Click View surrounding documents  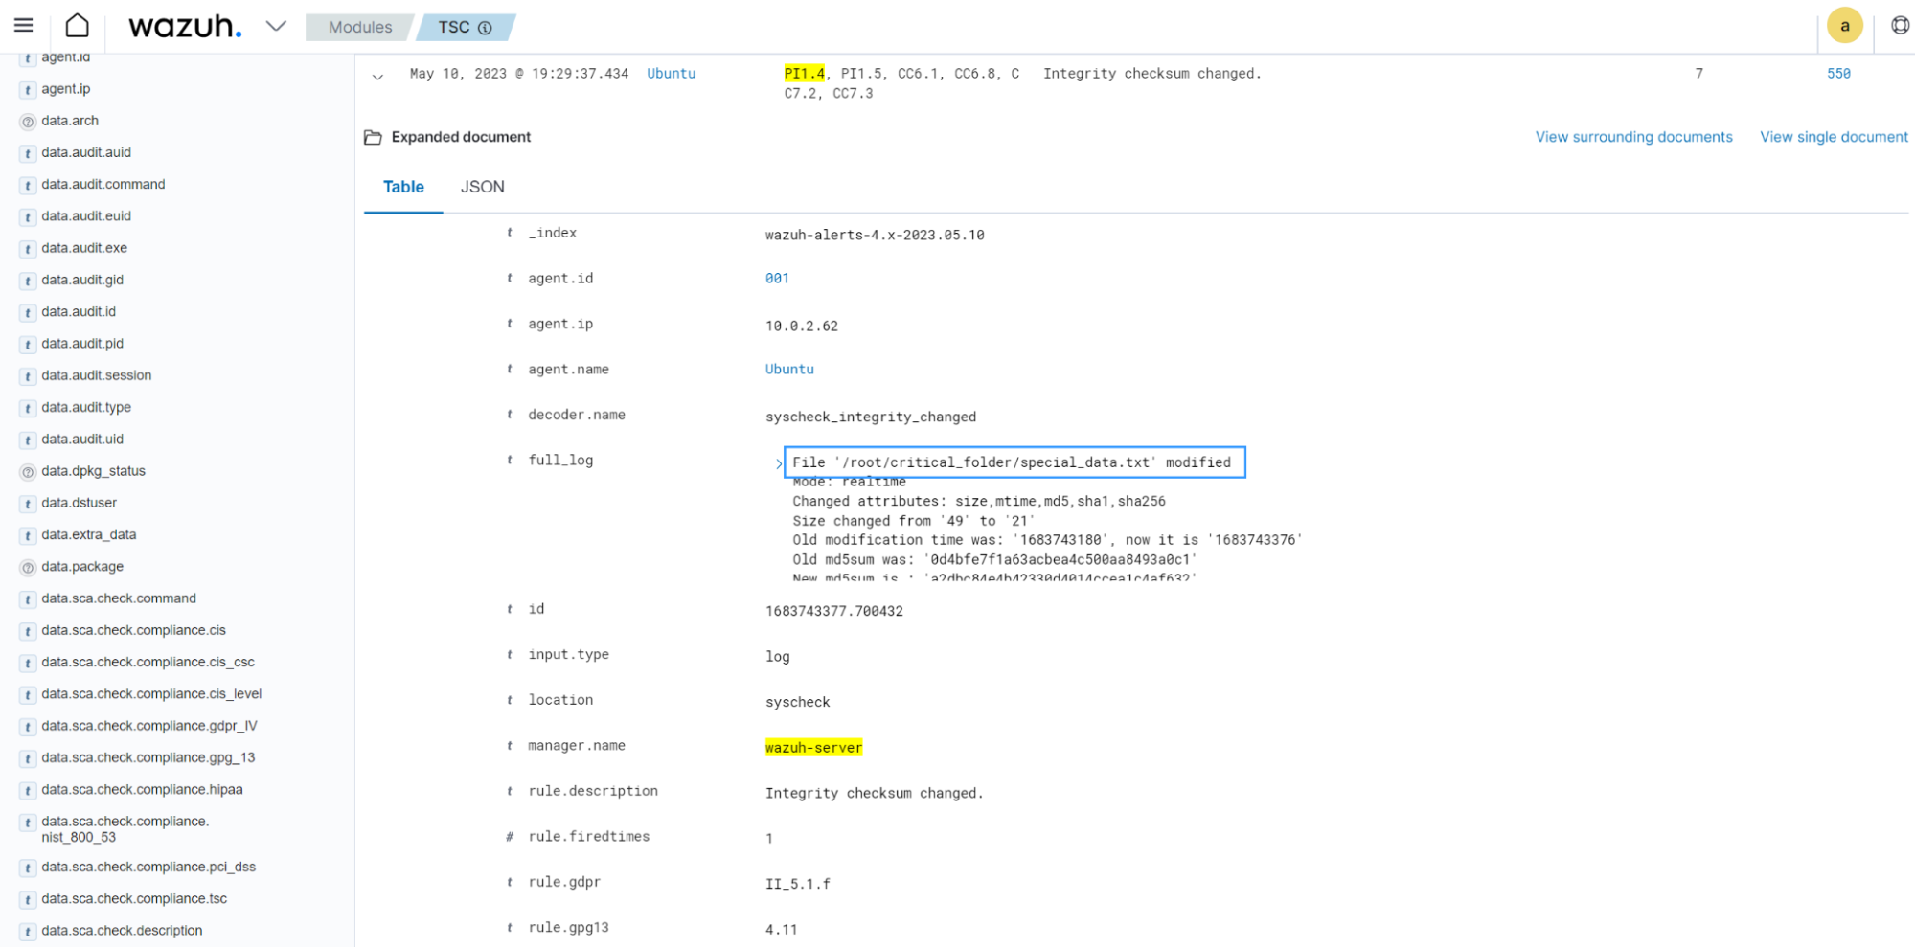tap(1633, 137)
